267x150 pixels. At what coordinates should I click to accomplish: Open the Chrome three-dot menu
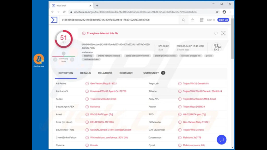click(x=230, y=12)
